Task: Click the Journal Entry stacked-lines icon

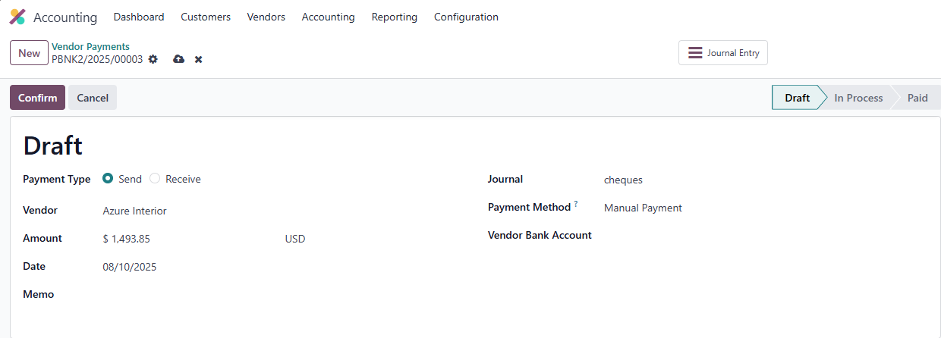Action: coord(695,53)
